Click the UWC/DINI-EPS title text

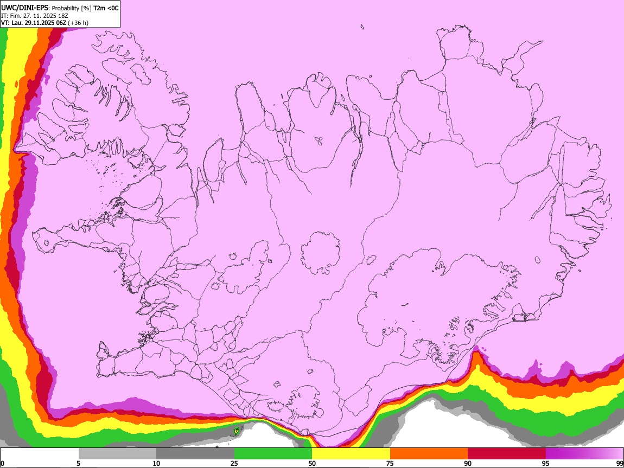(x=25, y=8)
